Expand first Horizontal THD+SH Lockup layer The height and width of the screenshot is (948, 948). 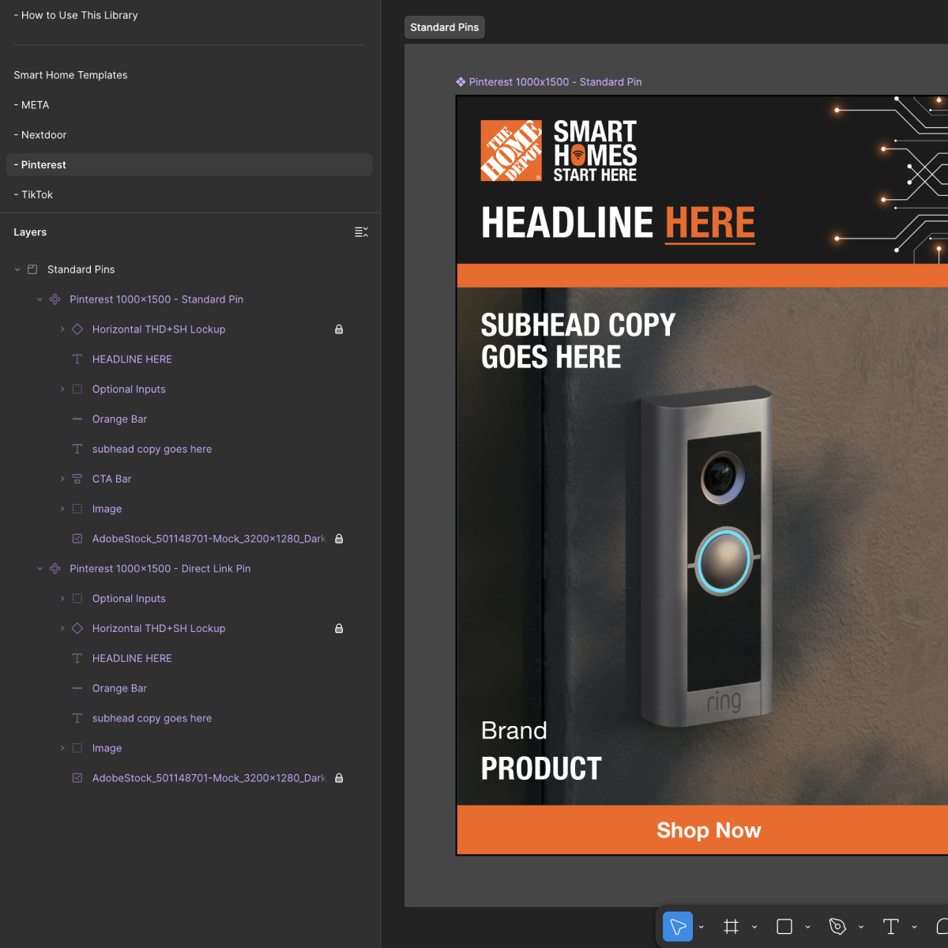[x=62, y=329]
